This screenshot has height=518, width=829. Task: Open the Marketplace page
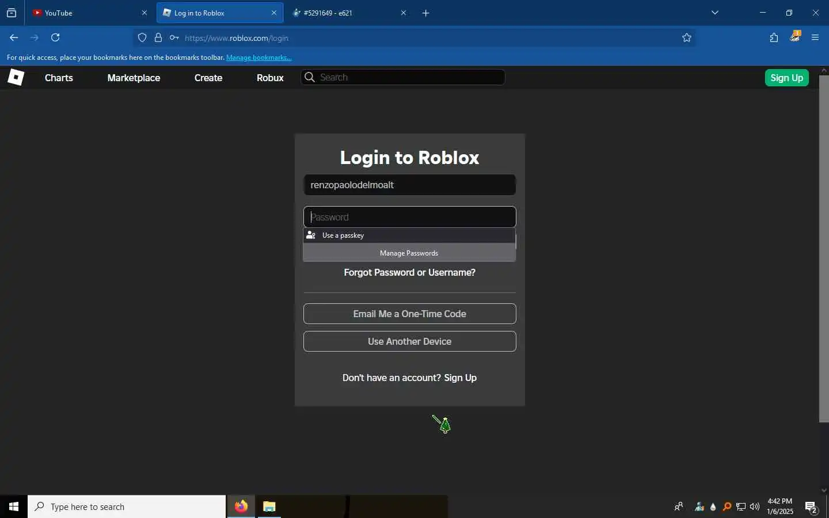click(134, 78)
